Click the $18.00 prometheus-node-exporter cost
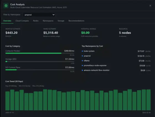The height and width of the screenshot is (117, 155). (142, 66)
